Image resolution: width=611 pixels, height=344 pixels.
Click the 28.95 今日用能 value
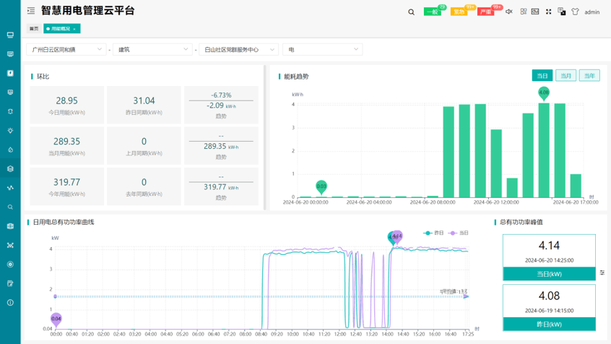(x=66, y=100)
